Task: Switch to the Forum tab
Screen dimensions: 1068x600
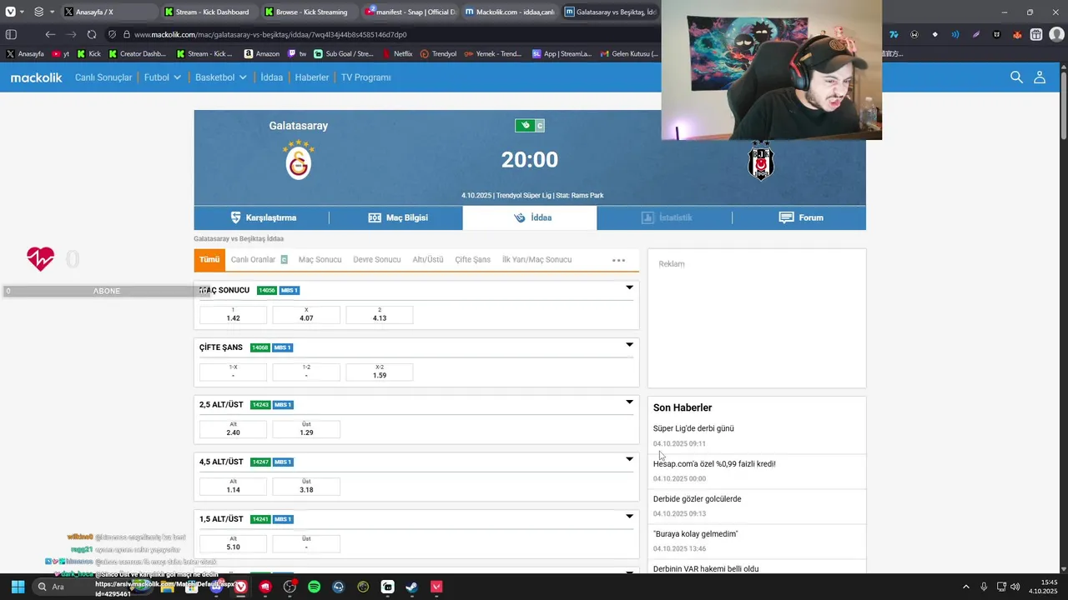Action: coord(800,217)
